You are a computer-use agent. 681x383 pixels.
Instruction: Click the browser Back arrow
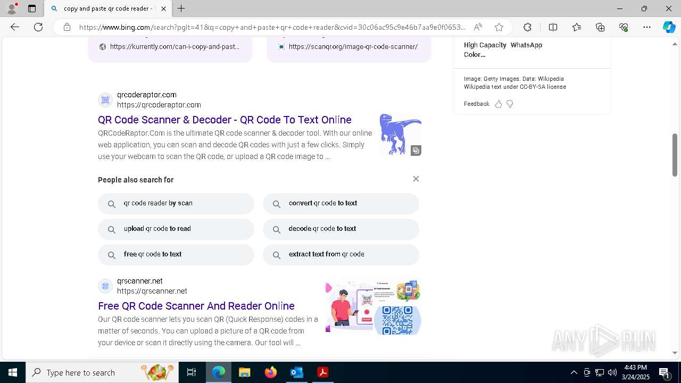point(15,27)
